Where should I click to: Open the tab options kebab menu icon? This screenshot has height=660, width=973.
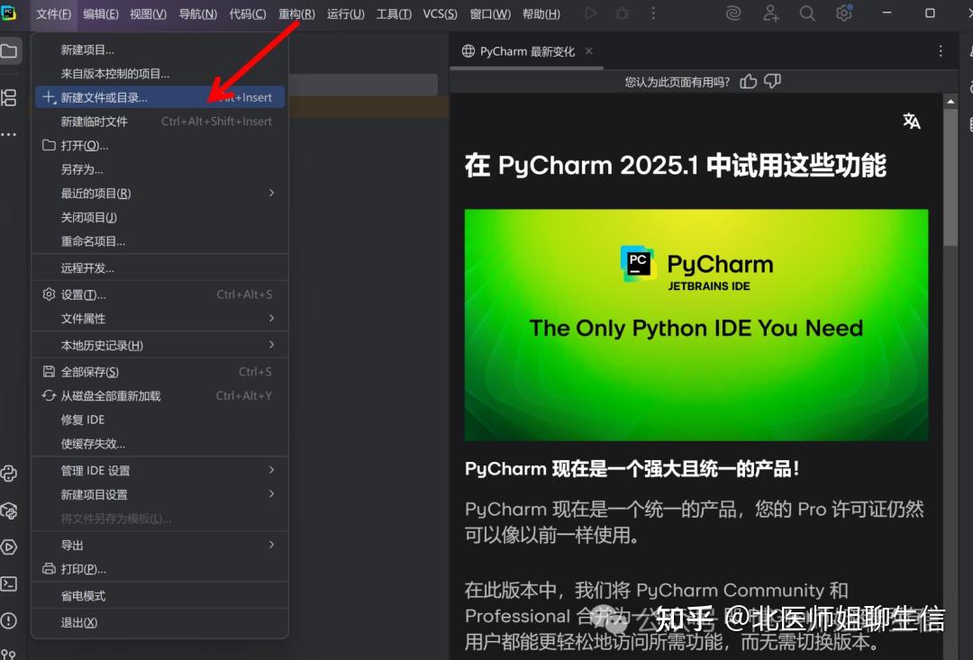click(x=941, y=51)
